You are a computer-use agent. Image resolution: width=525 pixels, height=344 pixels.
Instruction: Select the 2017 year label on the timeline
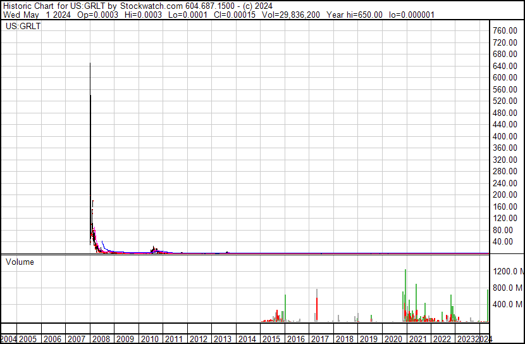click(x=320, y=339)
